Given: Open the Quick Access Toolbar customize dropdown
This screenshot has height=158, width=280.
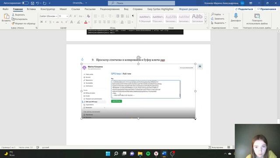Looking at the screenshot, I should coord(49,3).
